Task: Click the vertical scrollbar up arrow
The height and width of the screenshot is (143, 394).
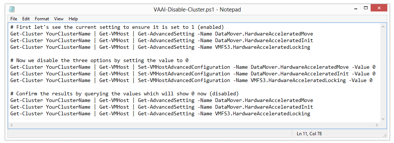Action: (383, 26)
